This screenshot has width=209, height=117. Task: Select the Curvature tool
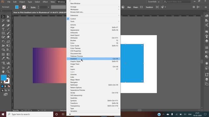8,25
